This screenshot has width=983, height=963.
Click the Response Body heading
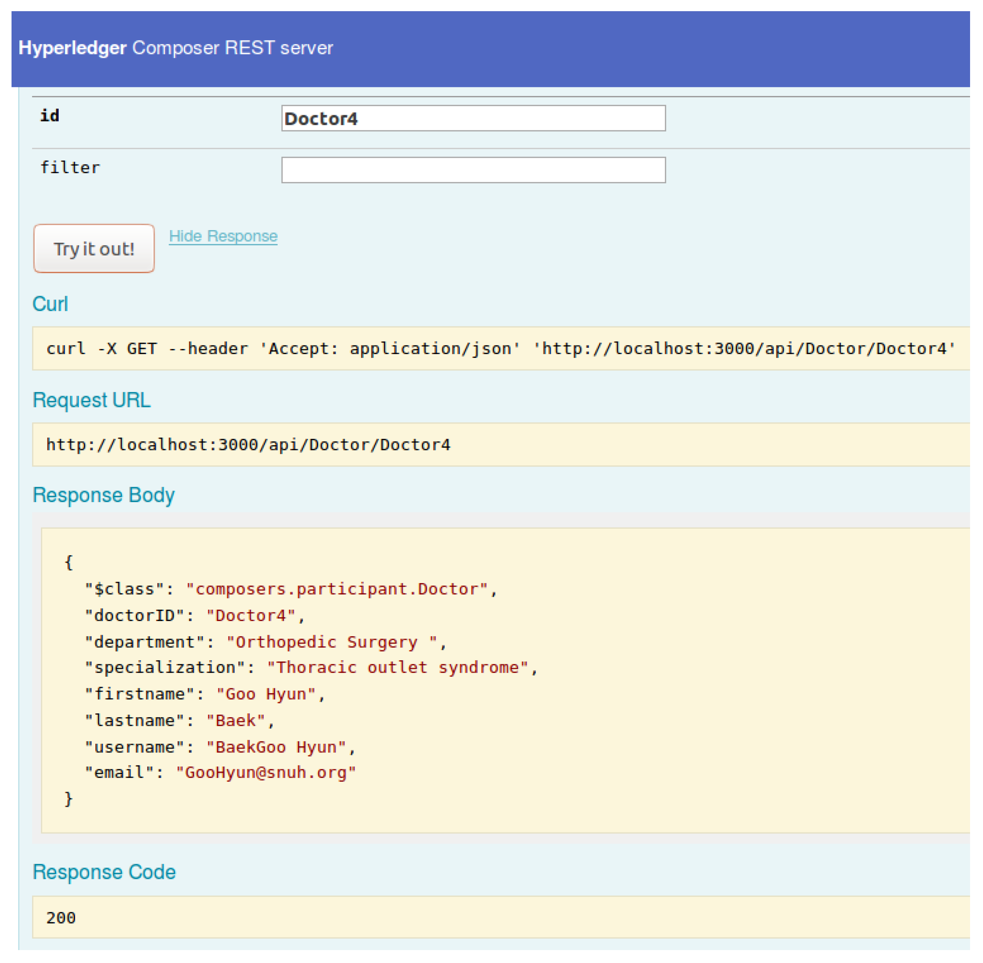pyautogui.click(x=104, y=495)
